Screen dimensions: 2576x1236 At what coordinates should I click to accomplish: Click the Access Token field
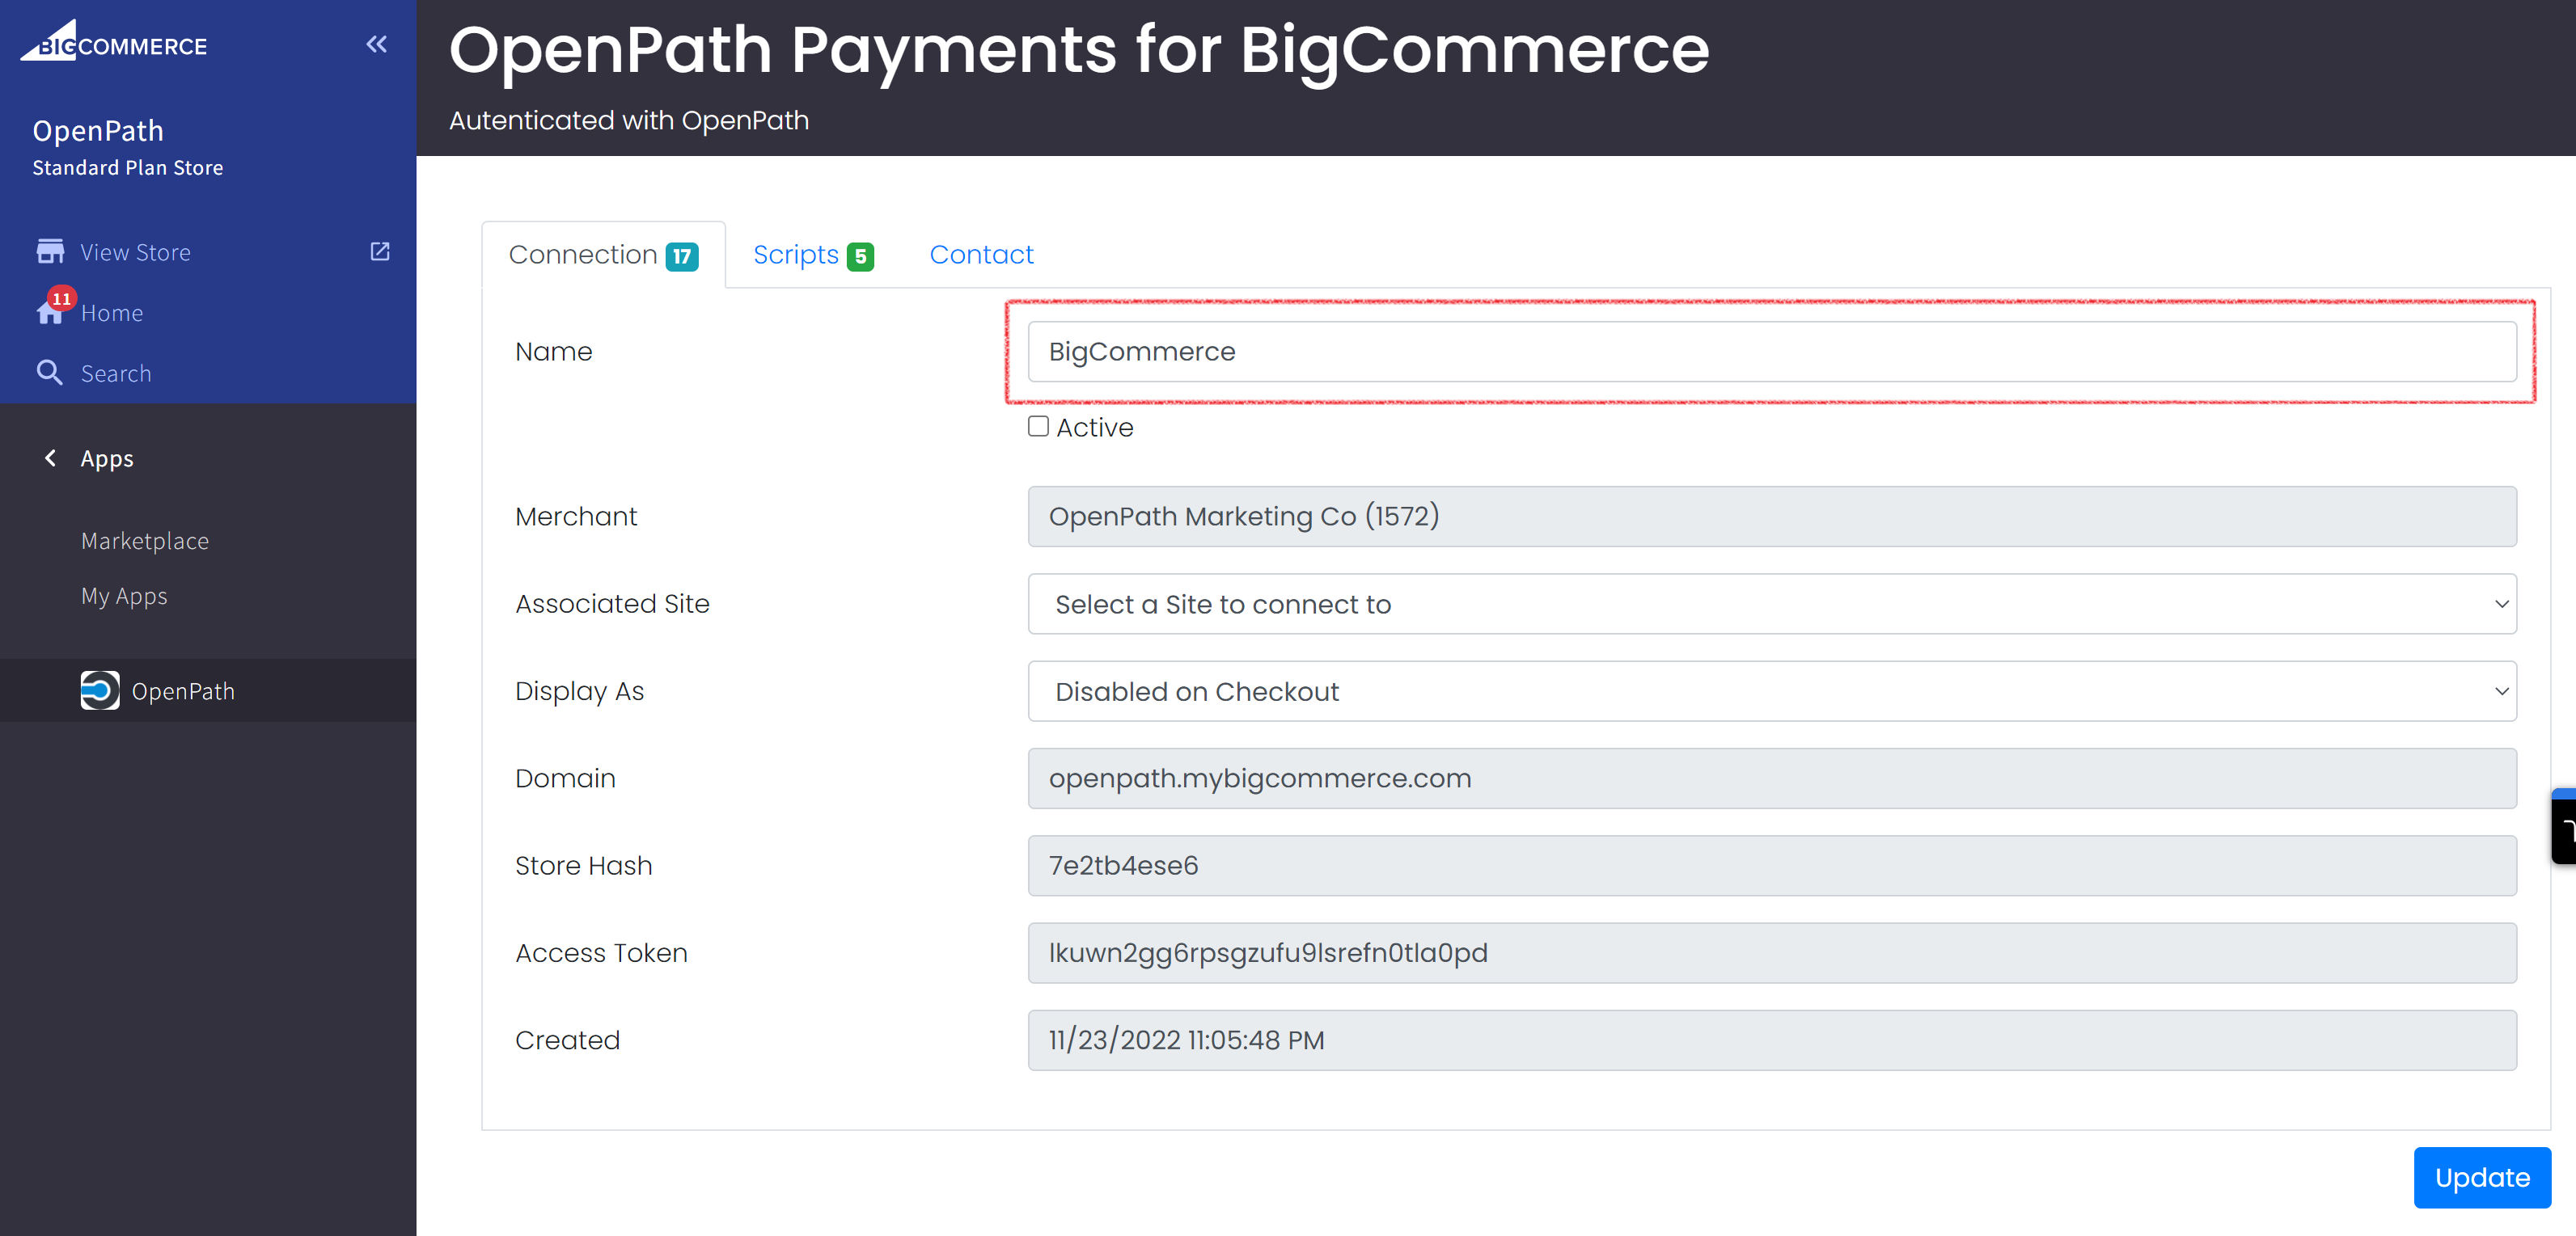pyautogui.click(x=1772, y=952)
